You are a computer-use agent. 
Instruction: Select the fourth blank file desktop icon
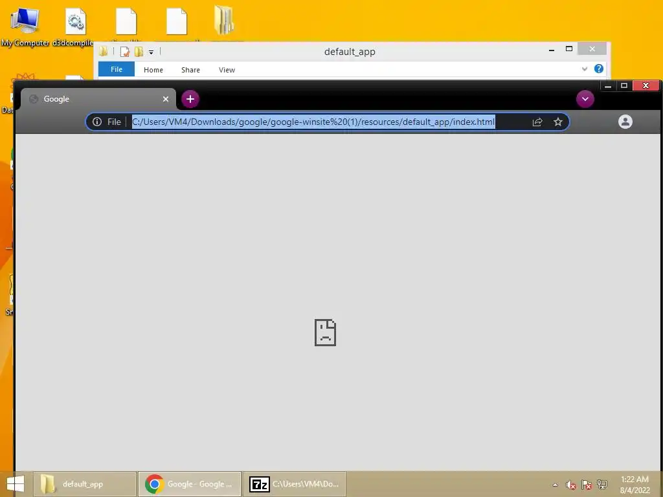click(x=176, y=21)
